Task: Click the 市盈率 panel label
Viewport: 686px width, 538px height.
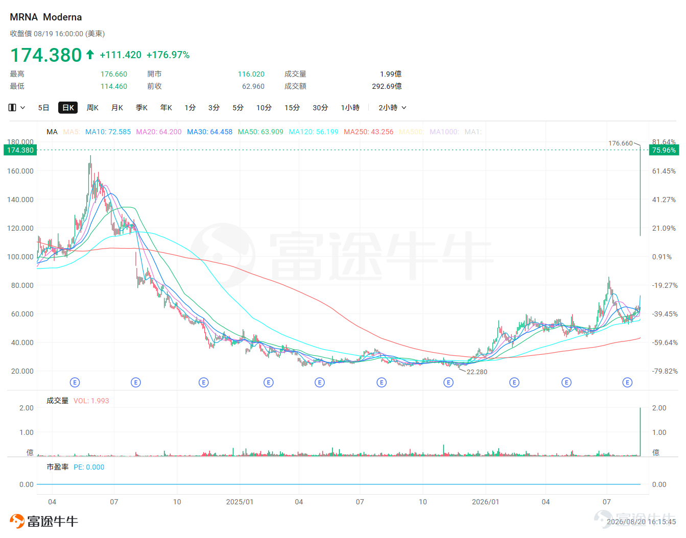Action: [57, 467]
